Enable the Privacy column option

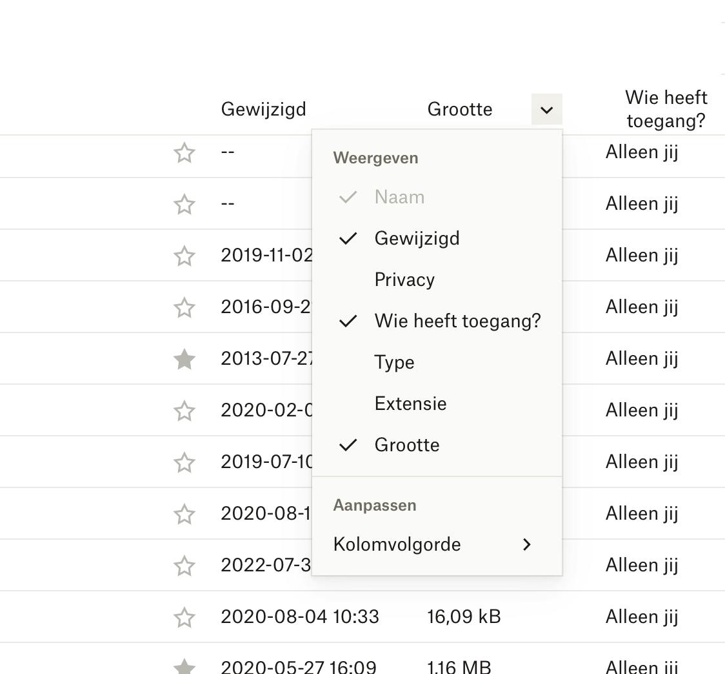[404, 280]
